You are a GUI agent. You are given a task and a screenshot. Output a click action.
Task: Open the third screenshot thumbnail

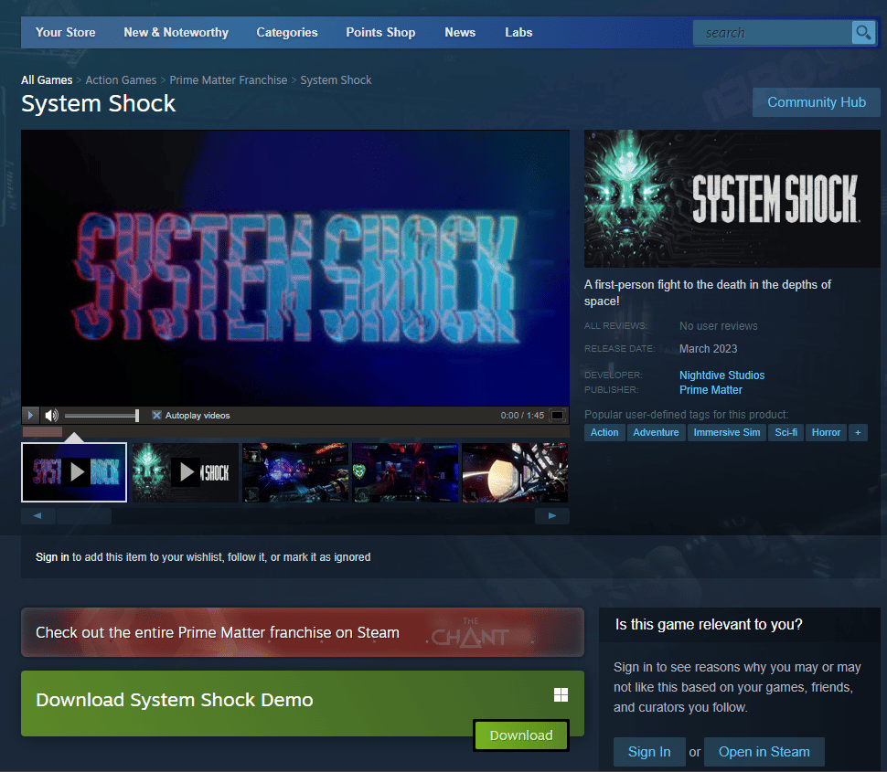(x=295, y=472)
